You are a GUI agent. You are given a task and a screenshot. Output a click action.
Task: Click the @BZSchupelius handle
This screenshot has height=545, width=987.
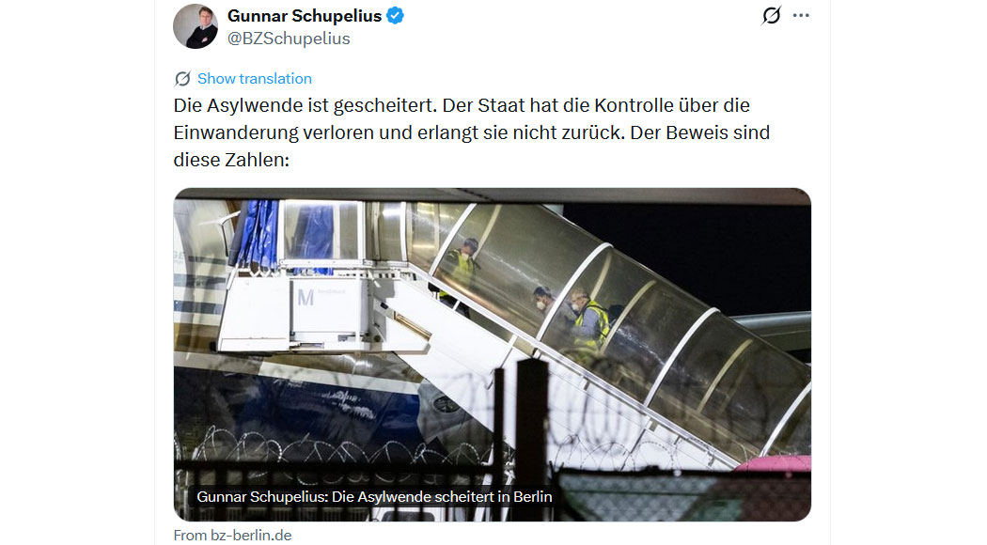click(x=289, y=39)
